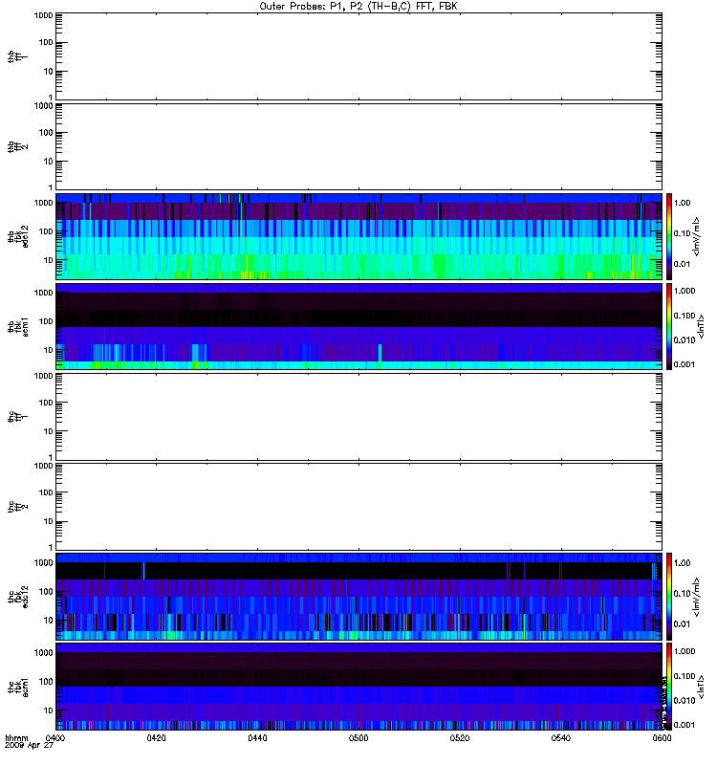Click the color bar beside thc fbk scm1
Screen dimensions: 717x765
click(669, 687)
